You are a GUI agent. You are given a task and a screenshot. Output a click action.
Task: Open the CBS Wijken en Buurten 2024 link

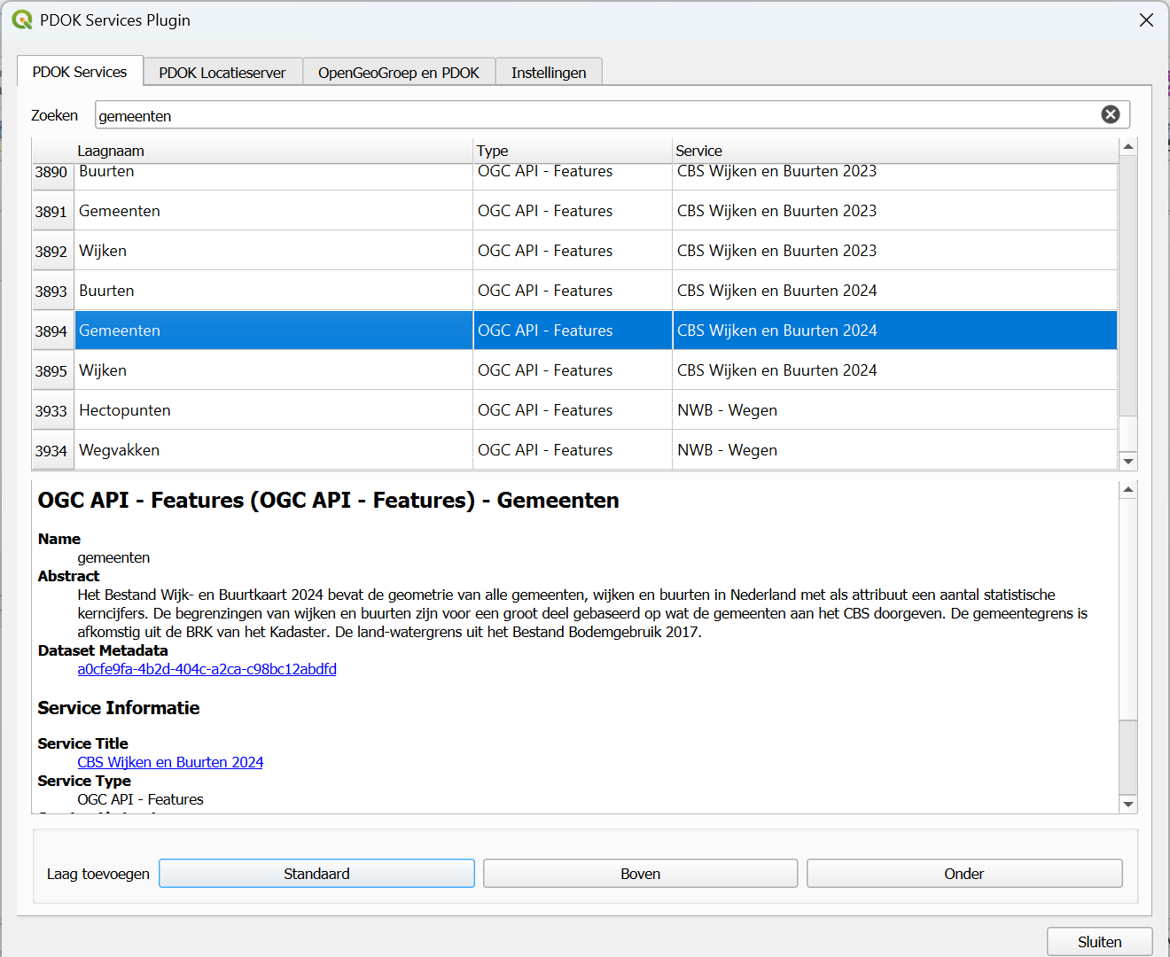pyautogui.click(x=170, y=762)
